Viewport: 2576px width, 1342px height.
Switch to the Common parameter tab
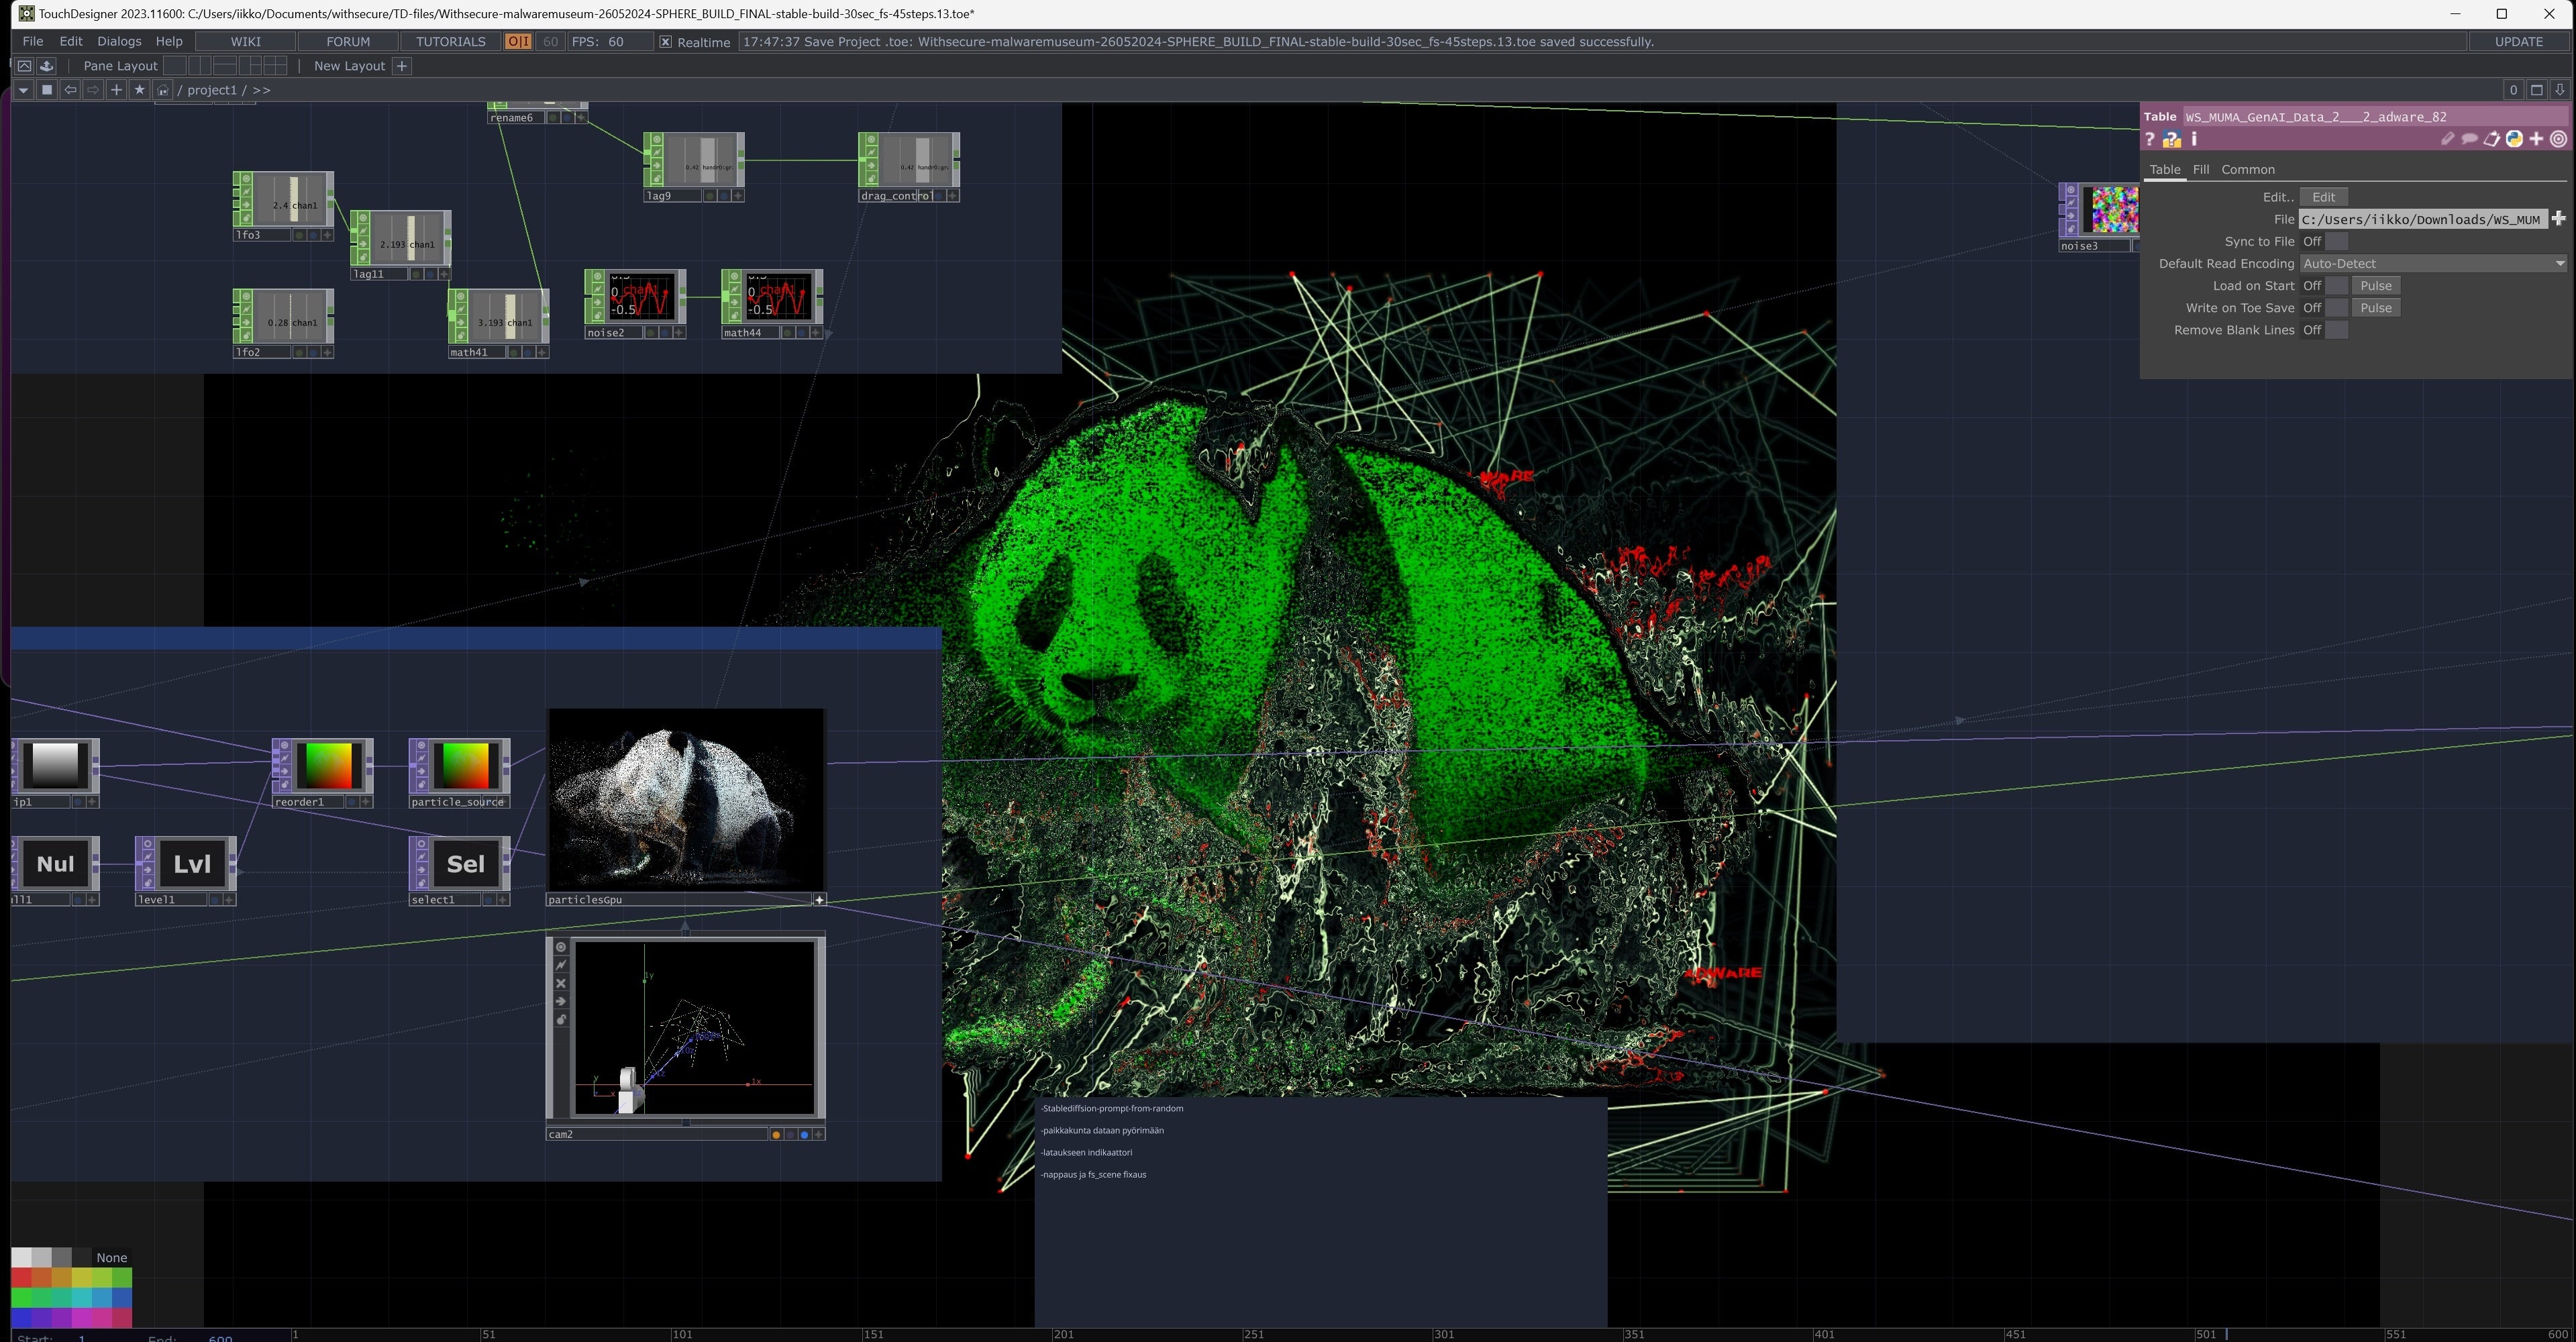click(2247, 170)
